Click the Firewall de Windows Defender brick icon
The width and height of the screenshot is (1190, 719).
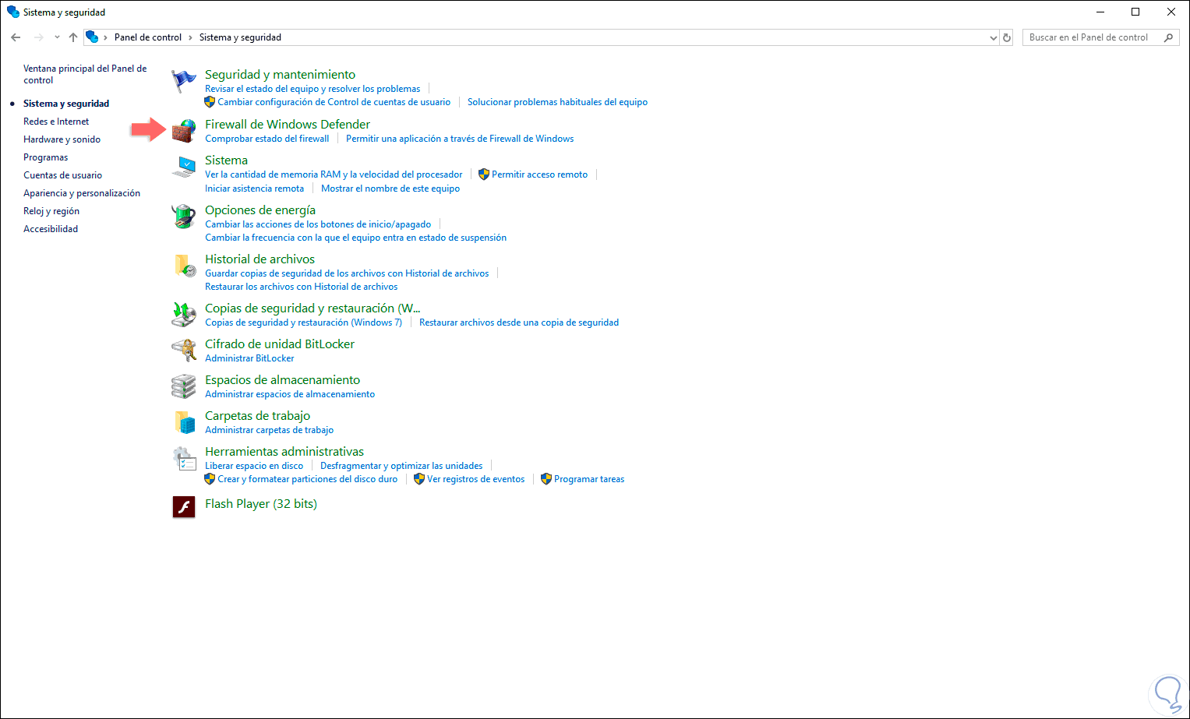pyautogui.click(x=184, y=131)
